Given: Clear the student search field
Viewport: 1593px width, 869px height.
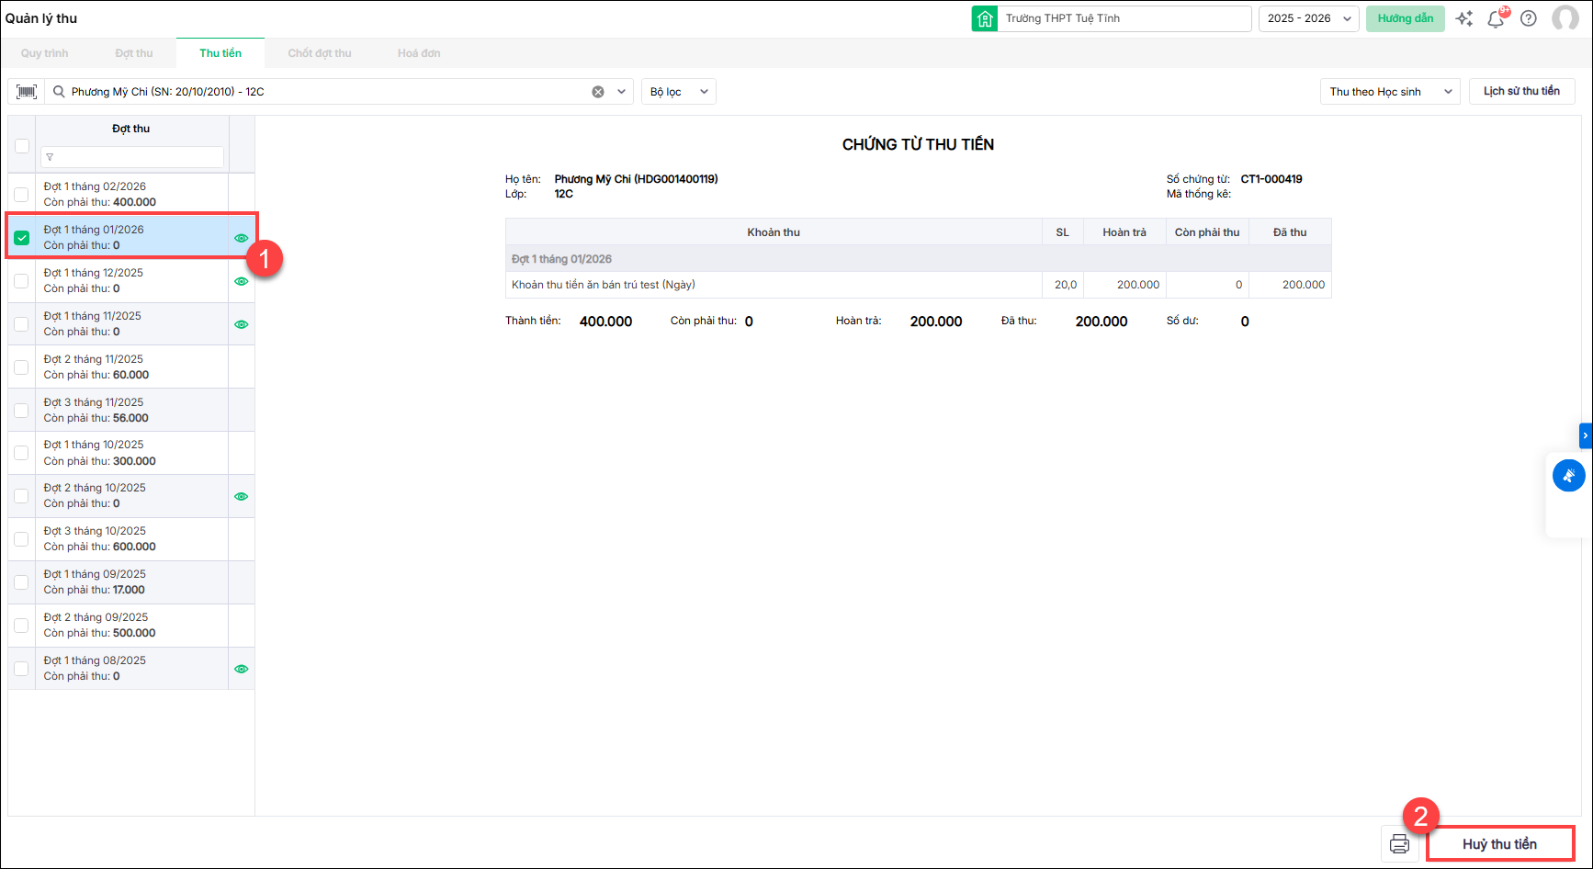Looking at the screenshot, I should point(598,92).
